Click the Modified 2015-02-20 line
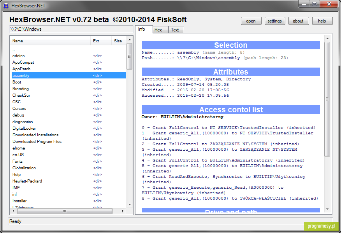Viewport: 341px width, 233px height. click(x=185, y=90)
